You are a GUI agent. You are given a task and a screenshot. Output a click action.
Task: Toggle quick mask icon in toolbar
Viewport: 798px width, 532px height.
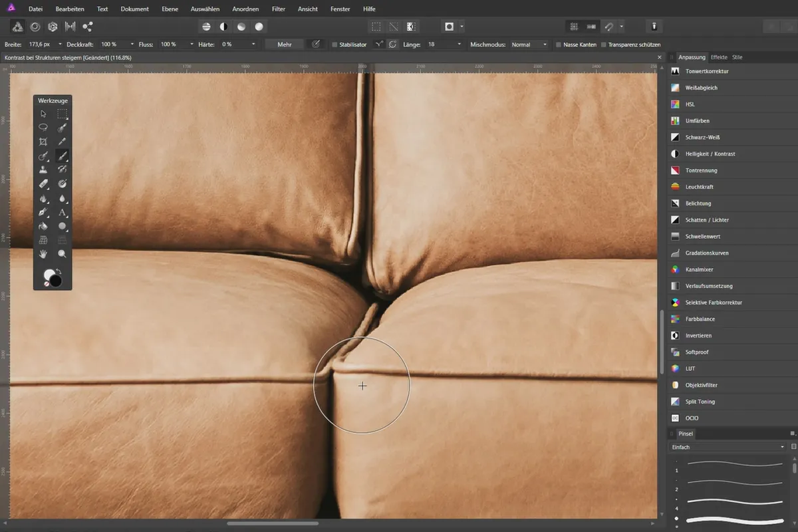[450, 27]
